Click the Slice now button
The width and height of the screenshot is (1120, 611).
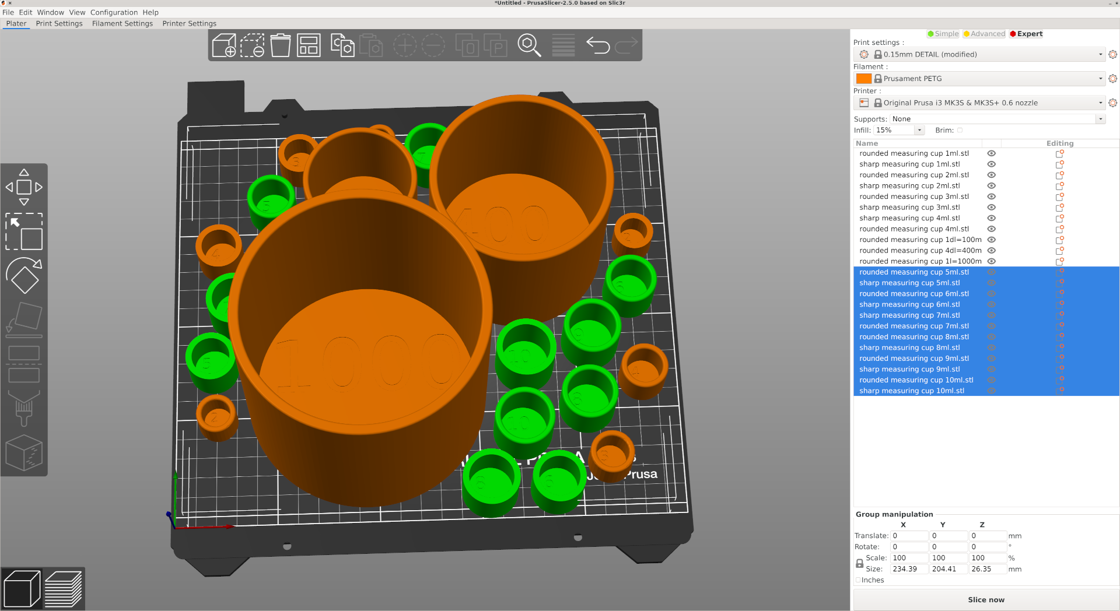[x=986, y=599]
